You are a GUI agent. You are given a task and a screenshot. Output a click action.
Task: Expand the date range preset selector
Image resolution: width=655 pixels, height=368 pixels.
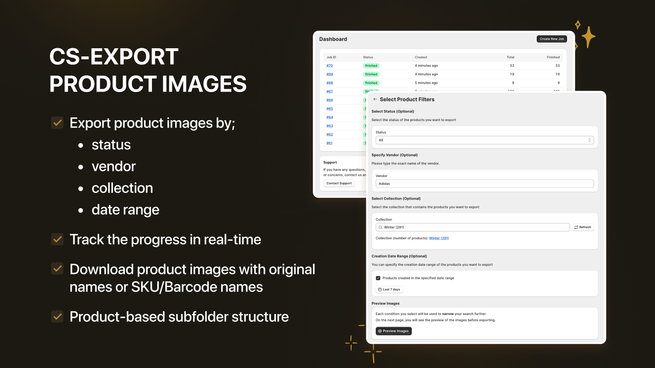point(389,289)
